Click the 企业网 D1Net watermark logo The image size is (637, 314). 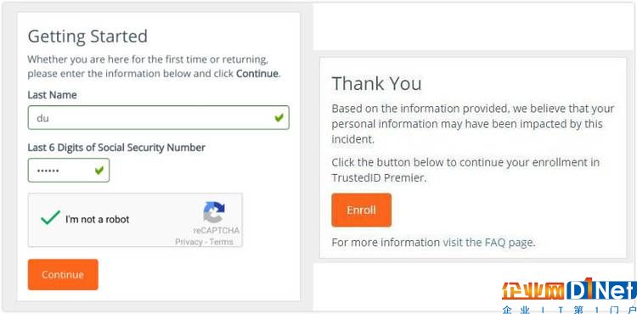(x=569, y=295)
